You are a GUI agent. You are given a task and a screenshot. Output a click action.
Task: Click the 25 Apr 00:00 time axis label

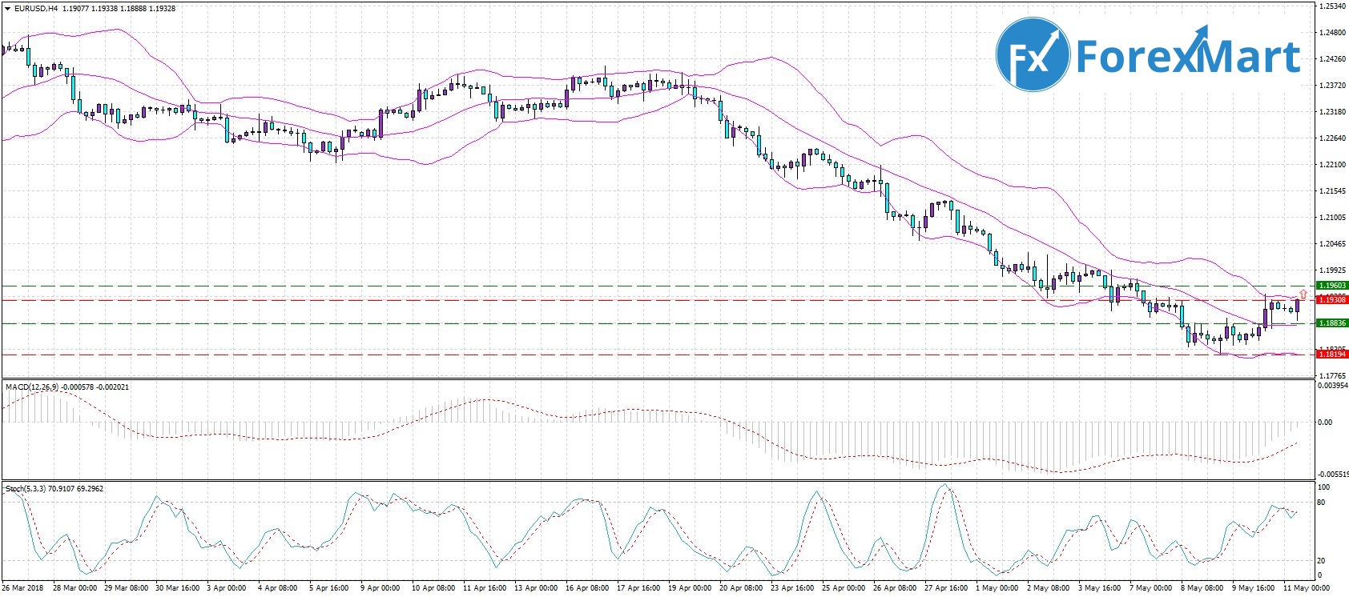pos(844,588)
